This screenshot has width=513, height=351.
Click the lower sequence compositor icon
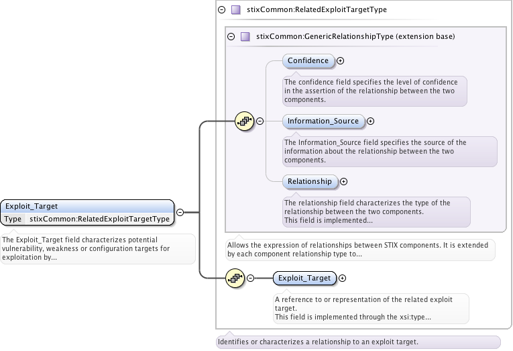(x=234, y=278)
